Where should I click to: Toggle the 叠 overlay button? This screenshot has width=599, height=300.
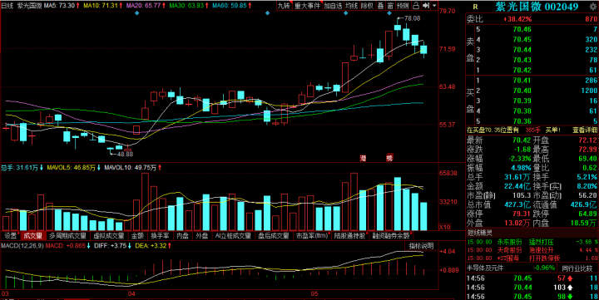(x=380, y=6)
